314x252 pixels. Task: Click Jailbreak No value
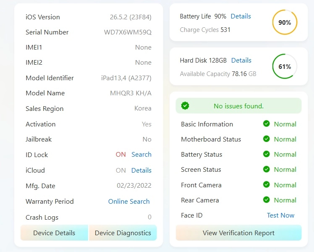click(147, 139)
